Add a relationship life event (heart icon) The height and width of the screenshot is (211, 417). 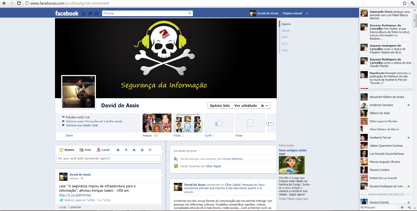pos(126,150)
